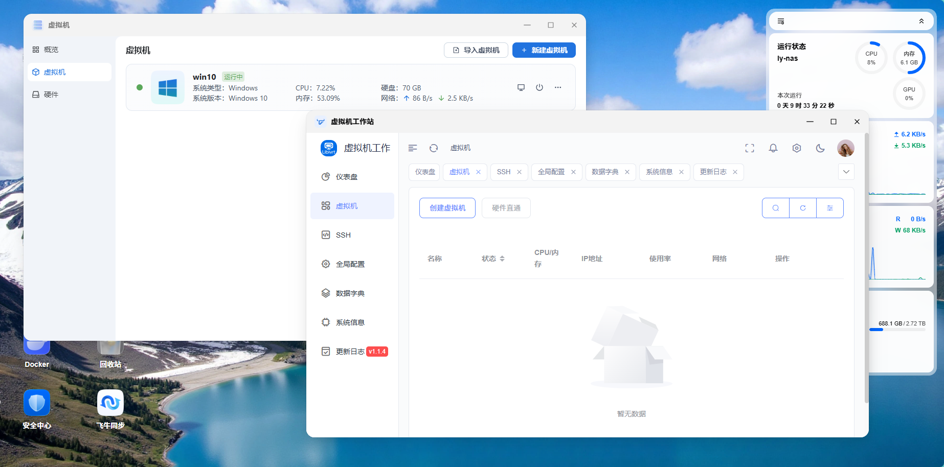
Task: Close the 系统信息 tab
Action: pos(681,172)
